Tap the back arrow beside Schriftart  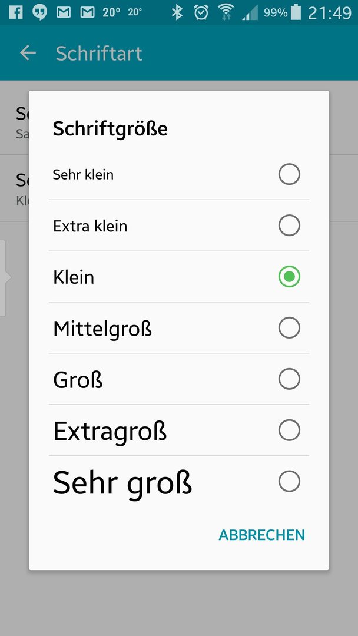28,53
